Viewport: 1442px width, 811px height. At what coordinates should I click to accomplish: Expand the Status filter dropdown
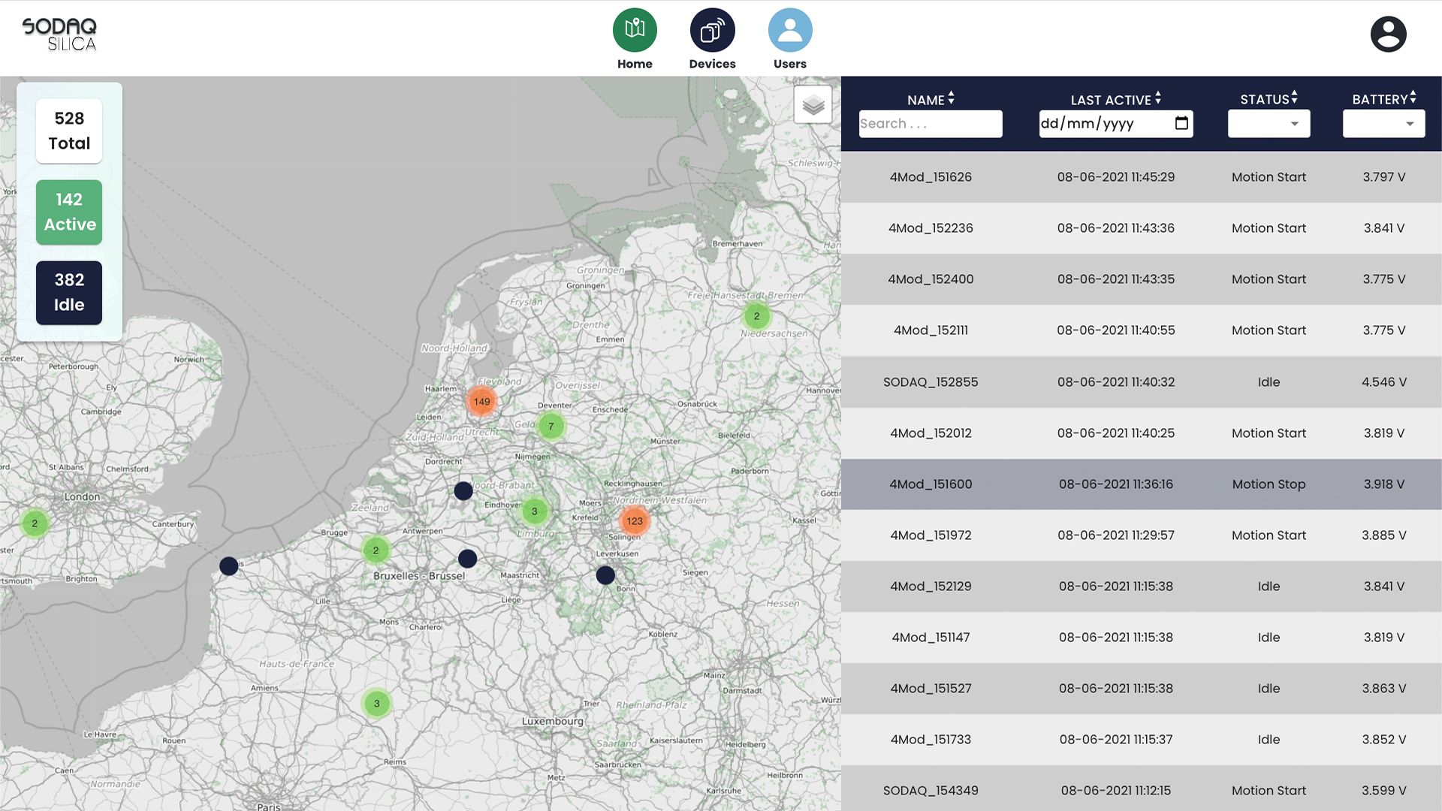click(1269, 124)
